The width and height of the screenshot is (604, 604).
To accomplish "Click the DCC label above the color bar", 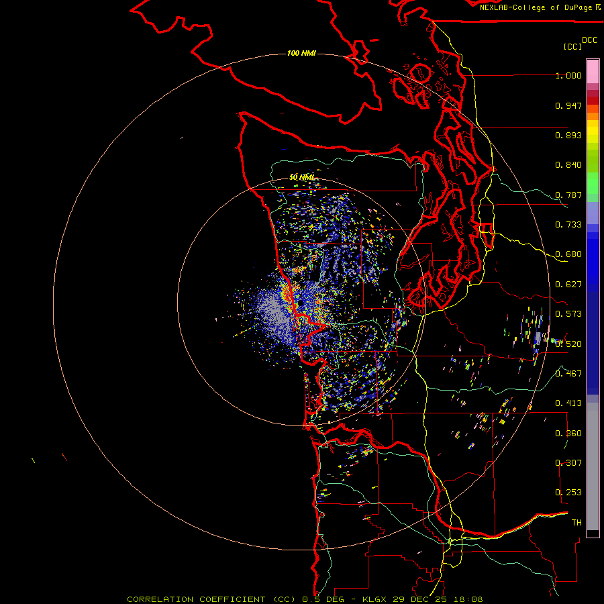I will [x=589, y=40].
